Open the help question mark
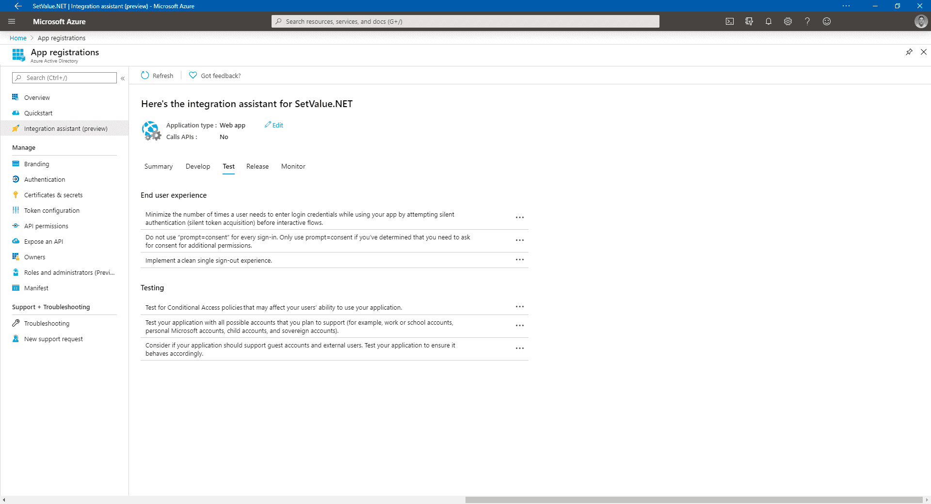 [x=807, y=21]
